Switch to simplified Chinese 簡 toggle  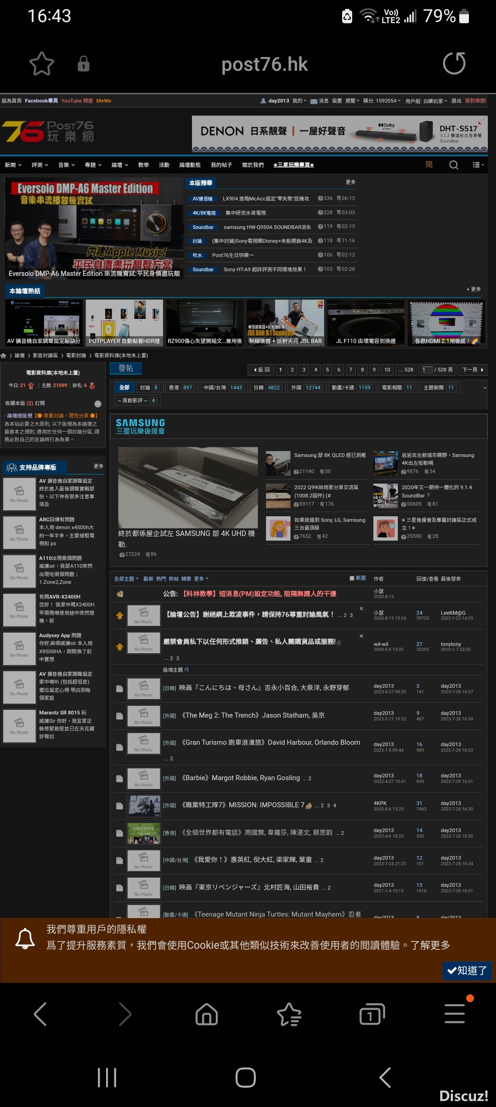[x=429, y=165]
